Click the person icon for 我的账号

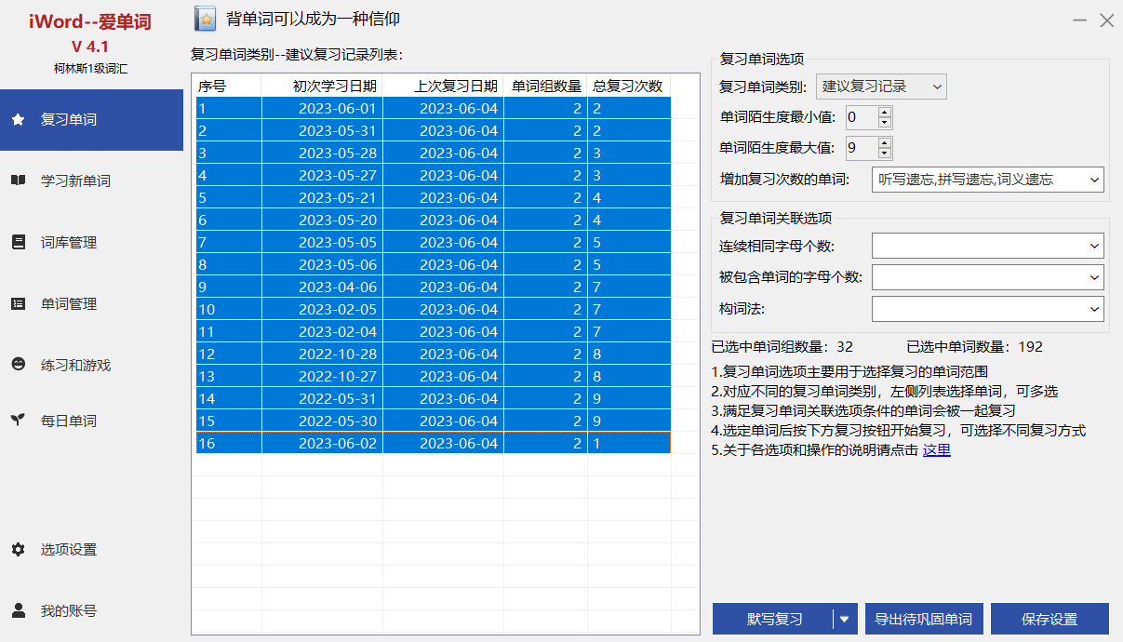pos(18,610)
